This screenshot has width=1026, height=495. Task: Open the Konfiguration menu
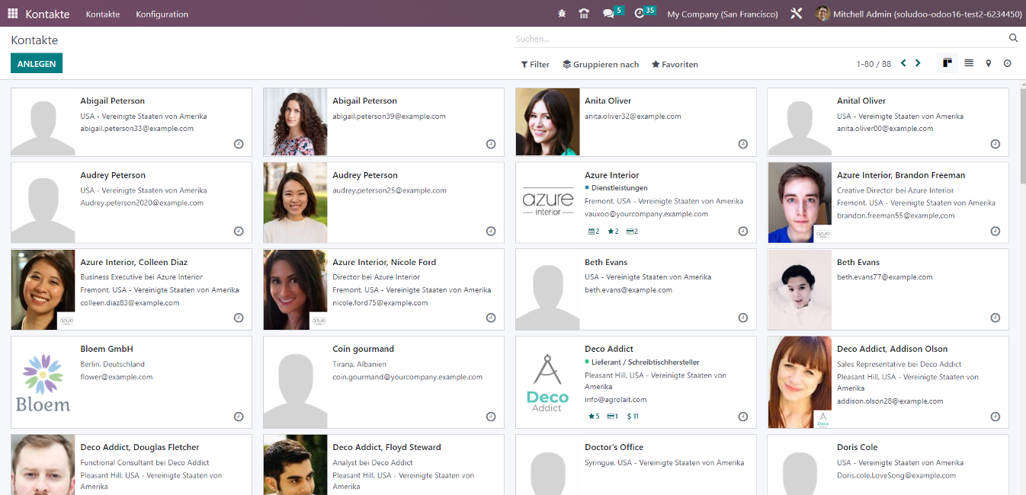(x=162, y=14)
